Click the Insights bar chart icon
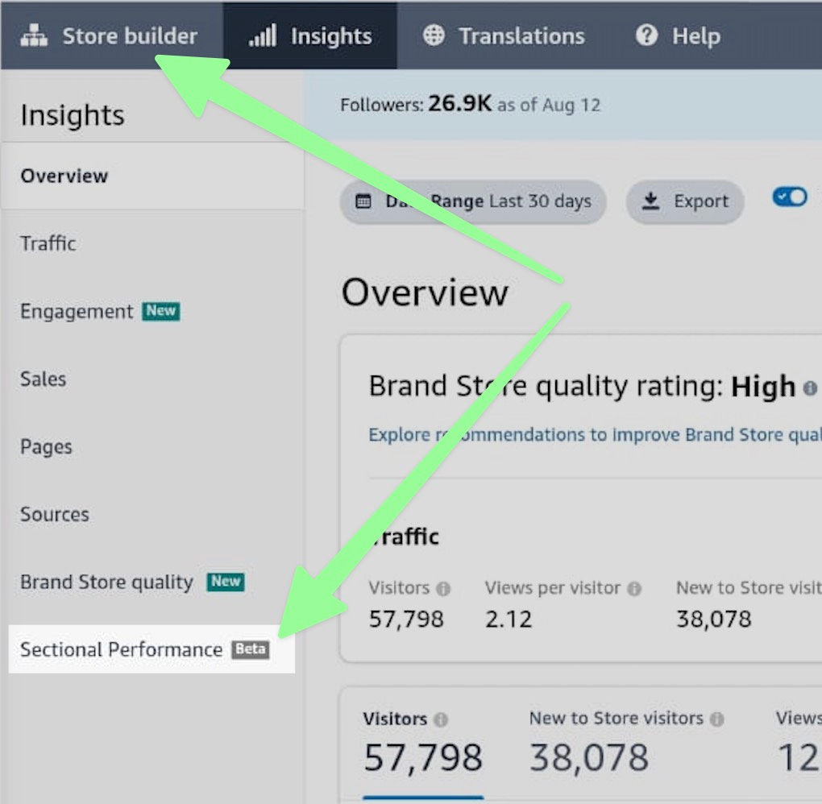 point(263,35)
